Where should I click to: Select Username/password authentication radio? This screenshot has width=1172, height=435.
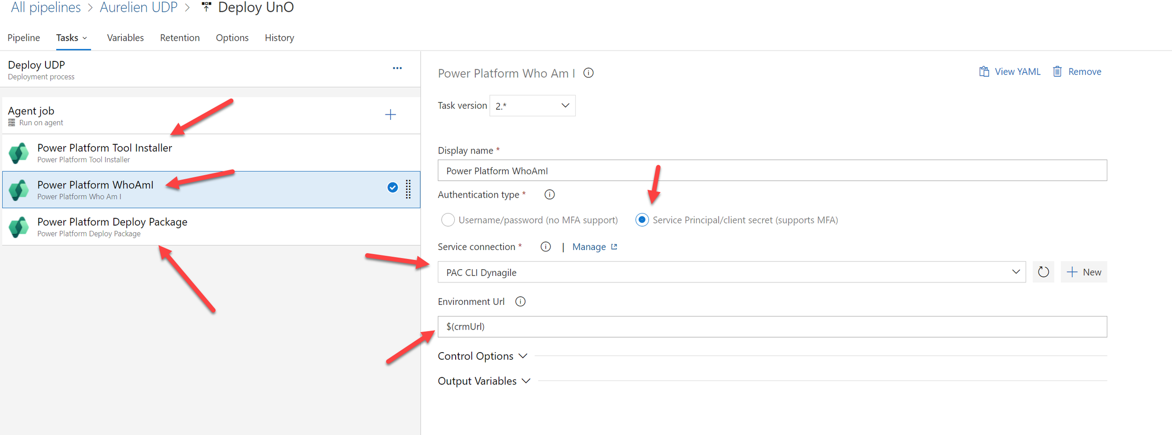point(448,220)
